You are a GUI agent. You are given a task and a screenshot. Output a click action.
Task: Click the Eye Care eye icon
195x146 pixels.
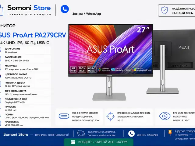[165, 116]
